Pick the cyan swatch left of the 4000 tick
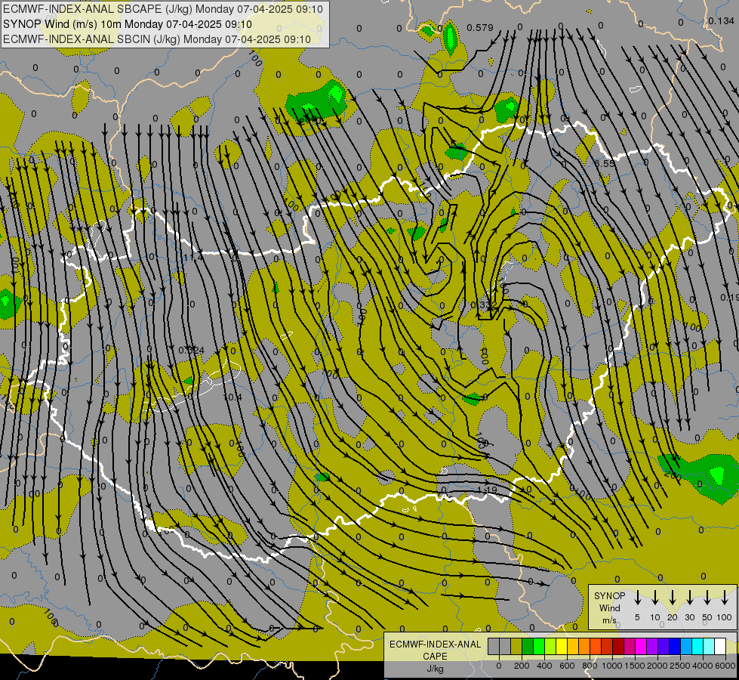 tap(697, 646)
